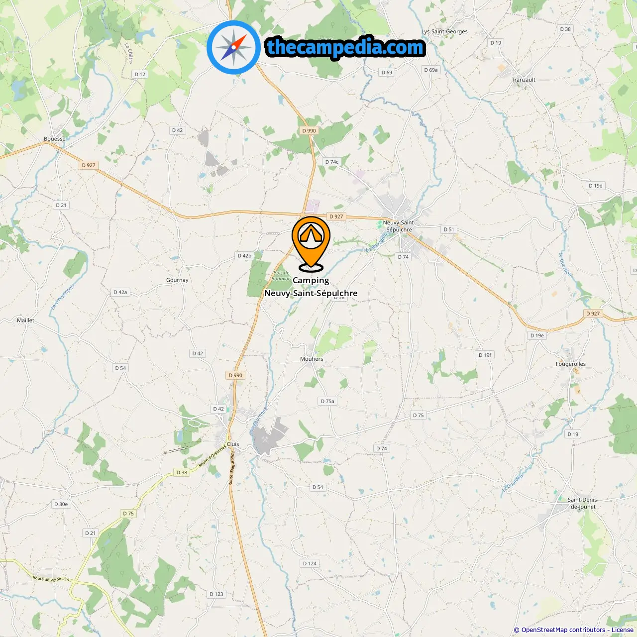This screenshot has height=637, width=637.
Task: Select the Camping Neuvy-Saint-Sépulchre label
Action: pos(311,287)
